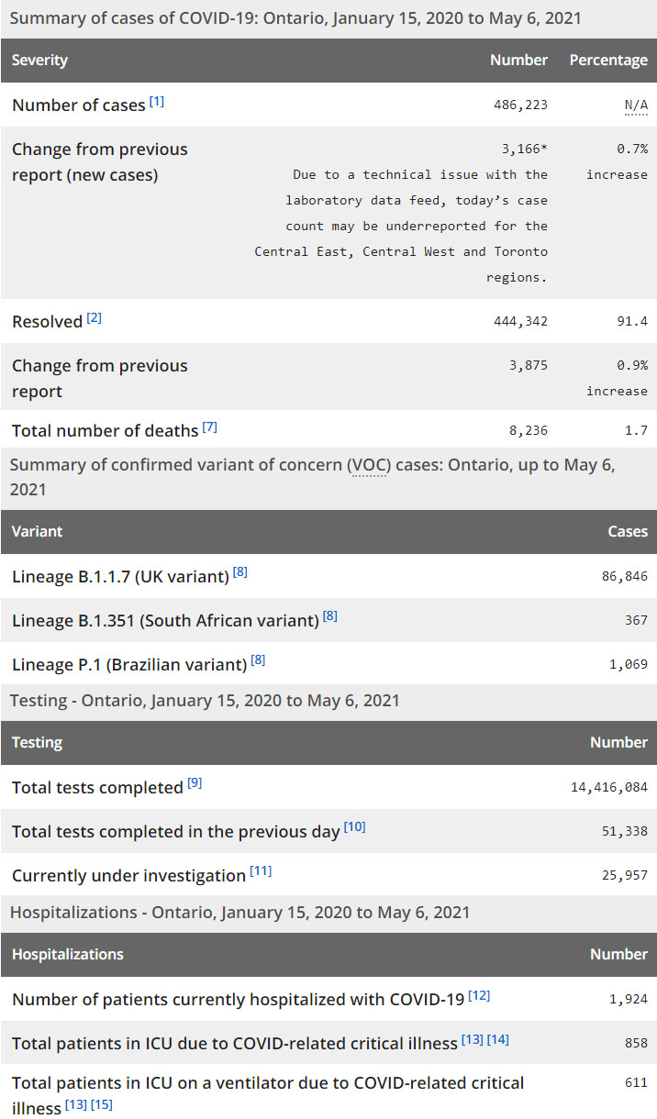Open footnote 14 in the ICU patients row
Image resolution: width=657 pixels, height=1119 pixels.
(498, 1039)
